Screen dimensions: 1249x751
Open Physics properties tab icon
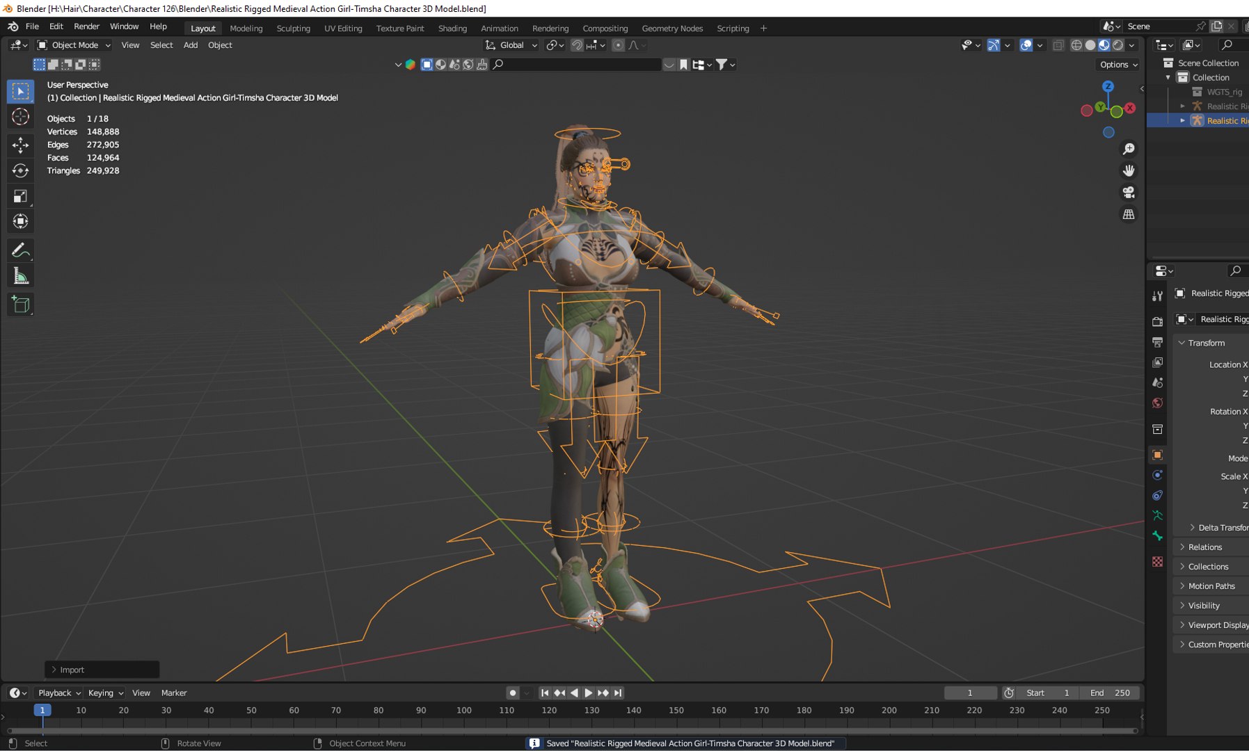click(x=1157, y=475)
